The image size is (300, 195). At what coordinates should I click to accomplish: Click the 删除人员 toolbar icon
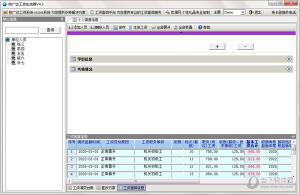point(92,27)
